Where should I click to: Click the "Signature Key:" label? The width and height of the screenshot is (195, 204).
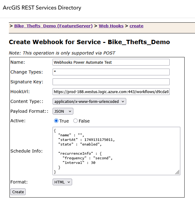27,82
